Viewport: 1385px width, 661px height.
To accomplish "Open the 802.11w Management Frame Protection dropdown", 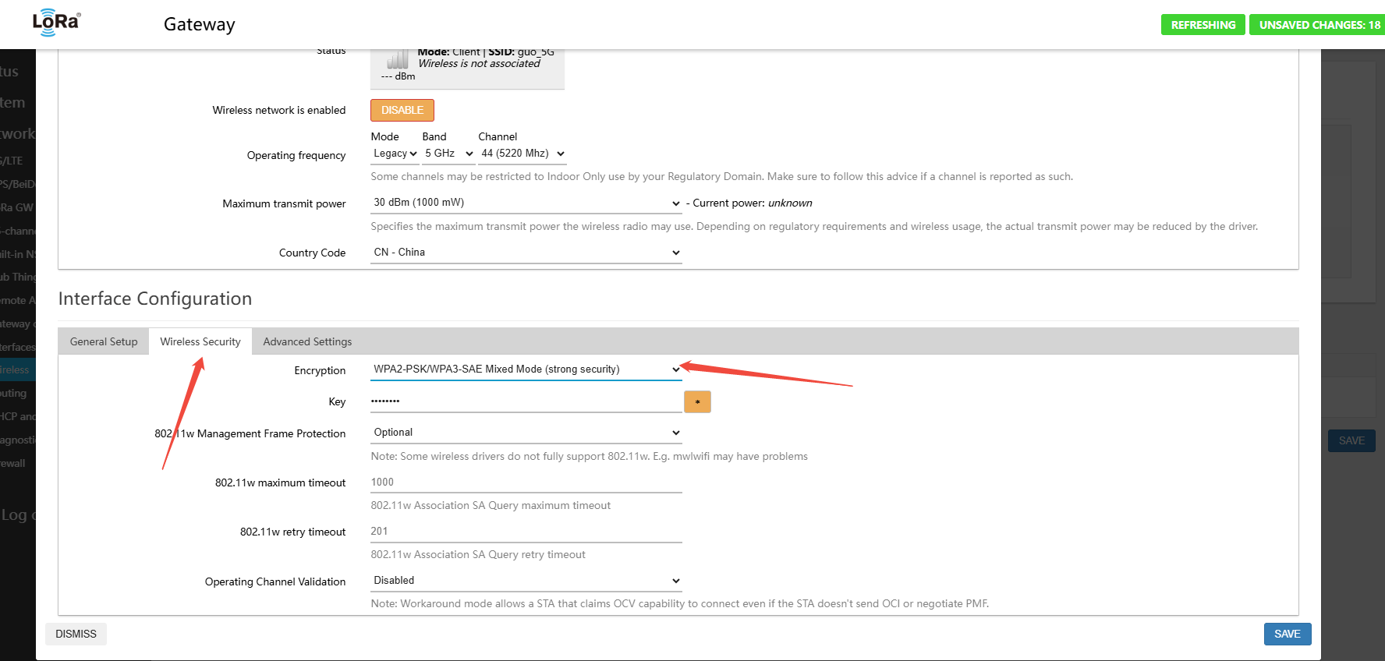I will 526,433.
